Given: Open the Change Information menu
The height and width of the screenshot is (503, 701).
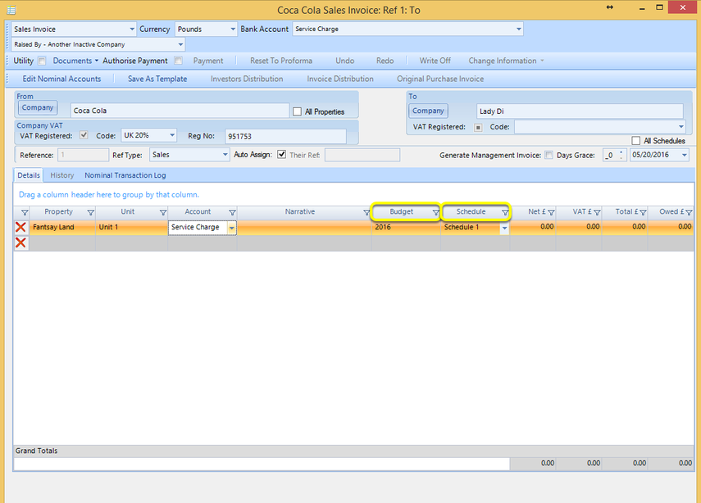Looking at the screenshot, I should 506,61.
